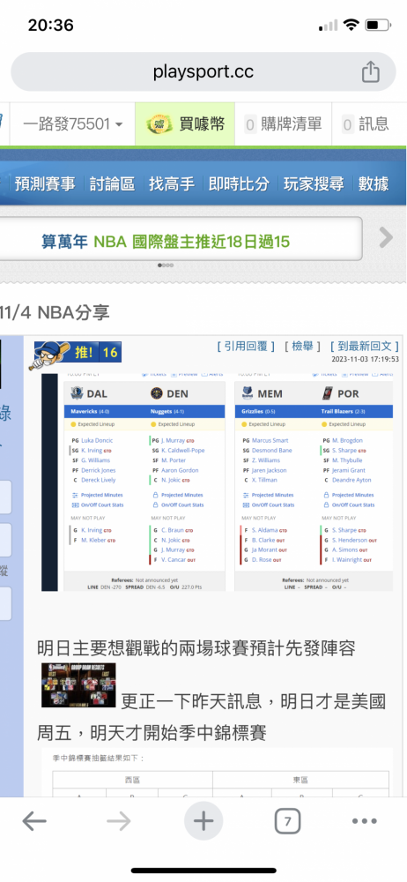Open the DAL vs DEN lineup image

144,485
